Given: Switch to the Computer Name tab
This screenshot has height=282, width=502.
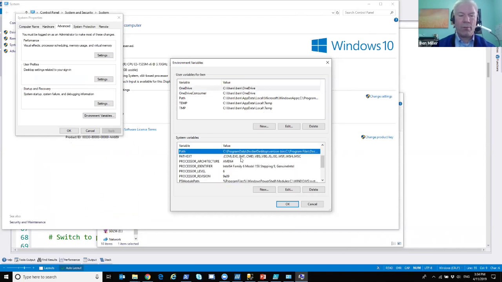Looking at the screenshot, I should (29, 27).
